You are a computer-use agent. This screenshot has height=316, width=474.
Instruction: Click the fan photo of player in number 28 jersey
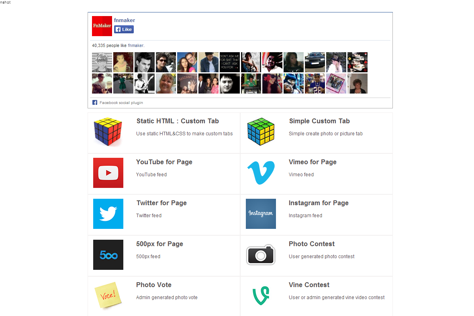315,84
